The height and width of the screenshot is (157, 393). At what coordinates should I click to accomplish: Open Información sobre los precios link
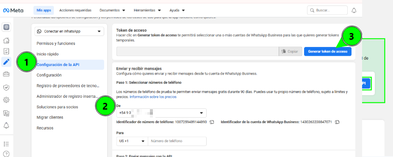click(x=153, y=96)
